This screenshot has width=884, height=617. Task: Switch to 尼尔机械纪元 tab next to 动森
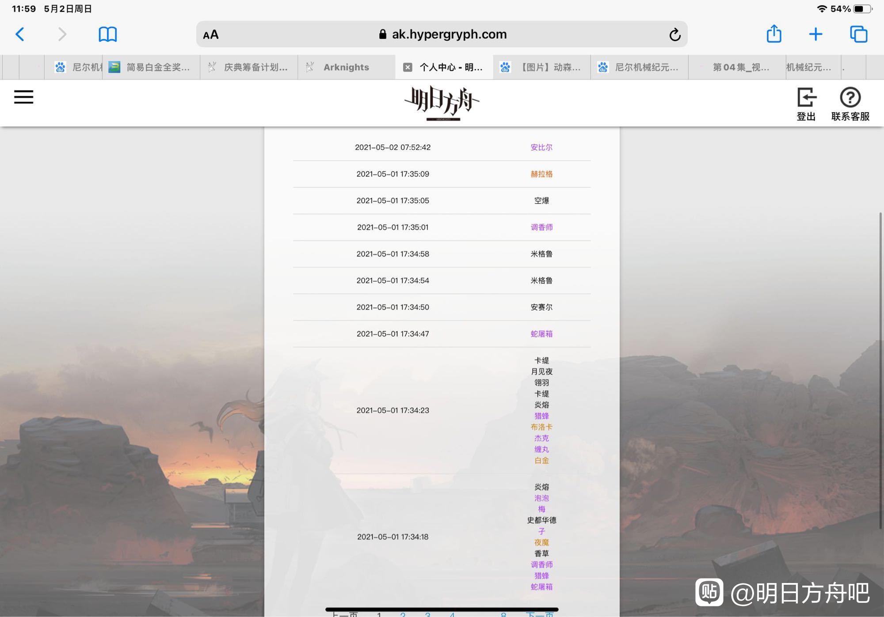(640, 67)
